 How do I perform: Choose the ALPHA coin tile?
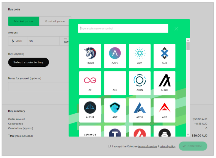click(x=90, y=111)
